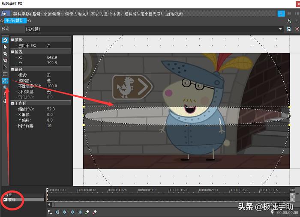Click the 网格间距 value 16
This screenshot has height=217, width=300.
(x=49, y=126)
